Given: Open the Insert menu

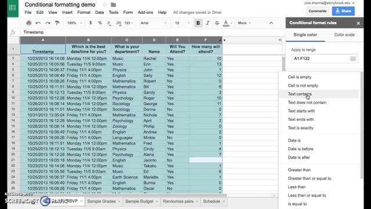Looking at the screenshot, I should 67,12.
